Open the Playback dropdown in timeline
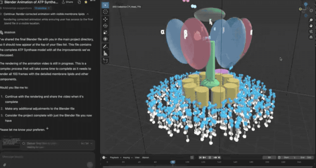Image resolution: width=316 pixels, height=168 pixels. tap(114, 157)
